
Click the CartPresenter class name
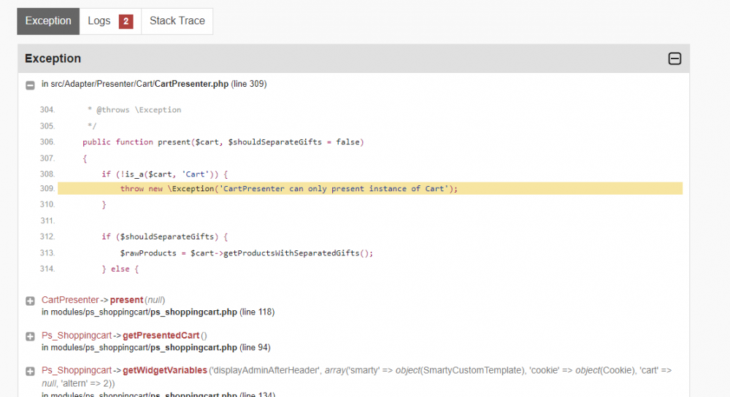point(70,300)
